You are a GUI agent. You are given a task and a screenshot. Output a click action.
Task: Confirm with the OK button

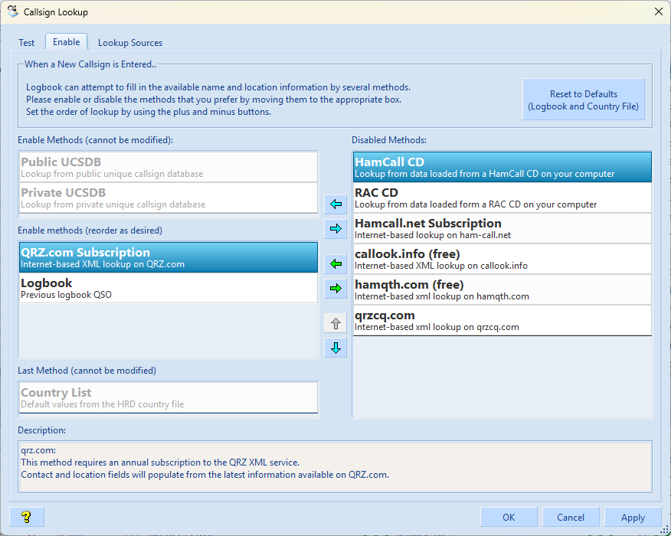(509, 517)
